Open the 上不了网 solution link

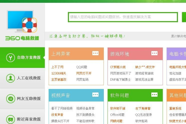(57, 67)
